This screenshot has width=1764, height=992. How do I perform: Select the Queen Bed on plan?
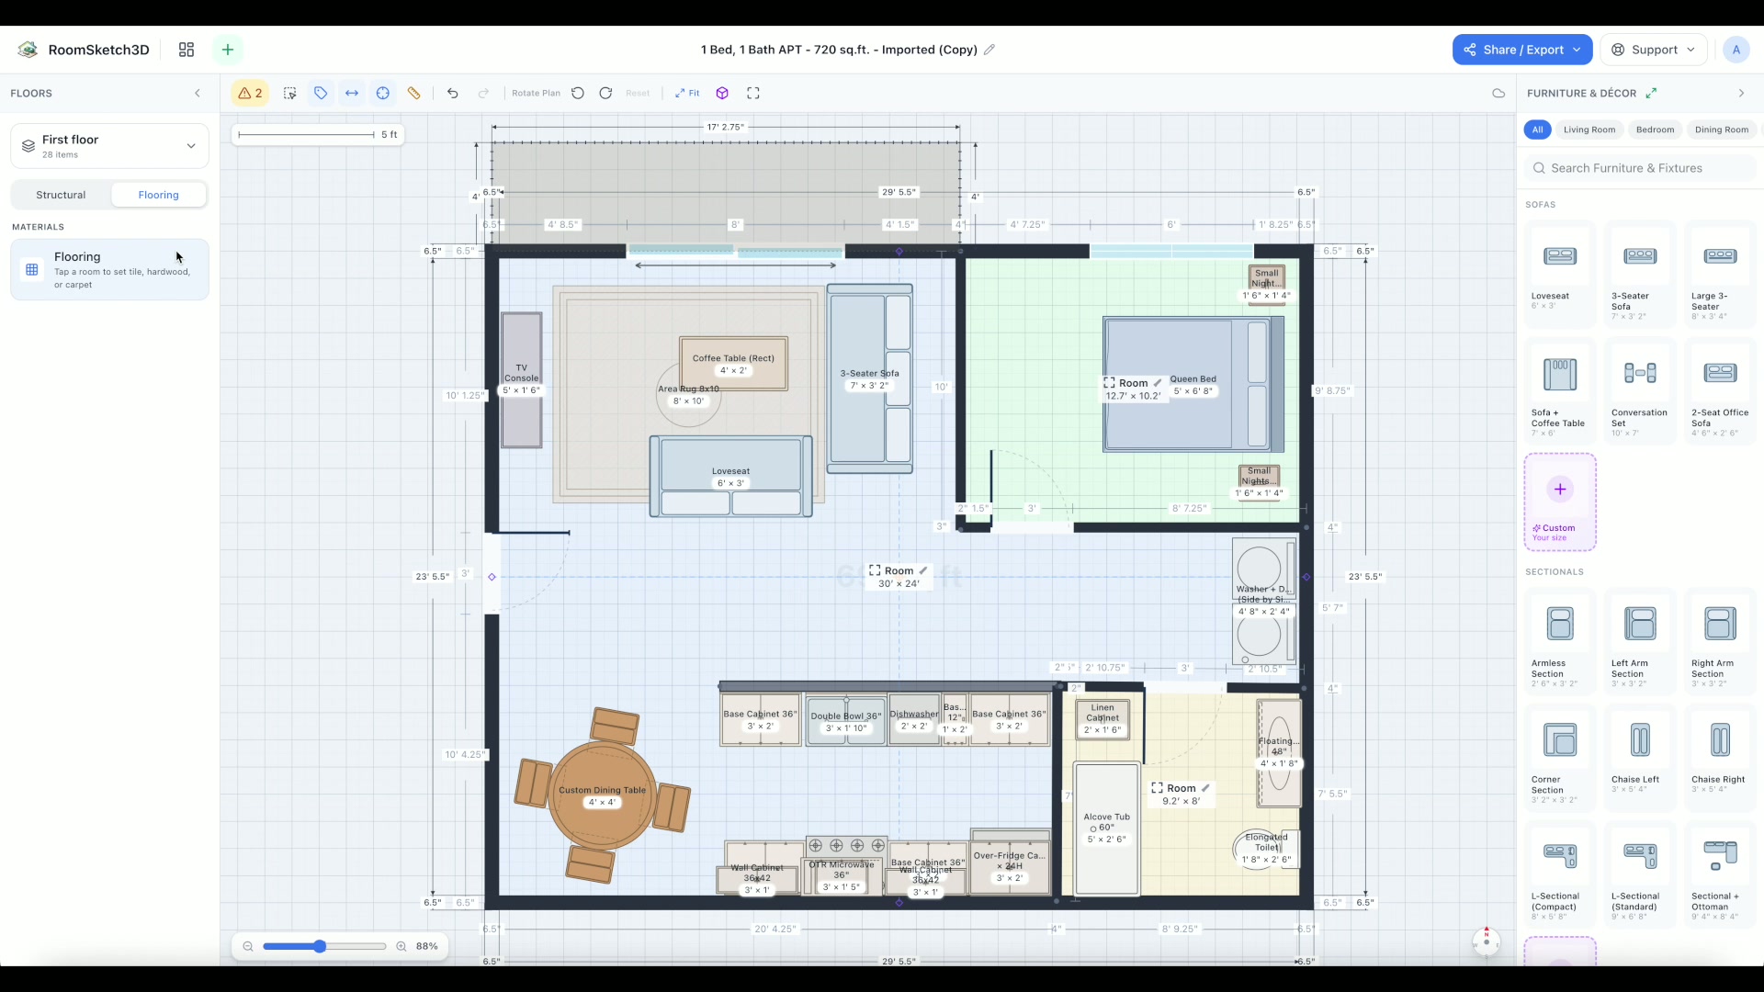pyautogui.click(x=1193, y=384)
